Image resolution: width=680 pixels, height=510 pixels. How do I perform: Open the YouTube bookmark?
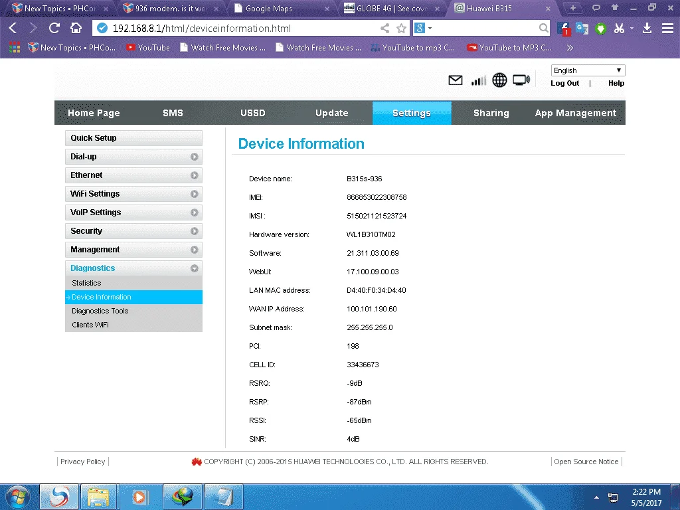[x=148, y=48]
